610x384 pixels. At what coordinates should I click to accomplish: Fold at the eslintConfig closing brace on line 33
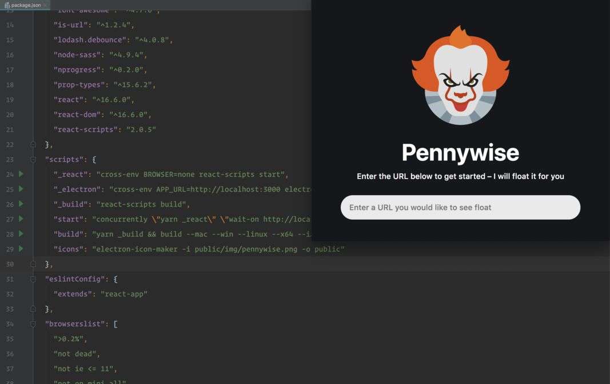pyautogui.click(x=33, y=309)
